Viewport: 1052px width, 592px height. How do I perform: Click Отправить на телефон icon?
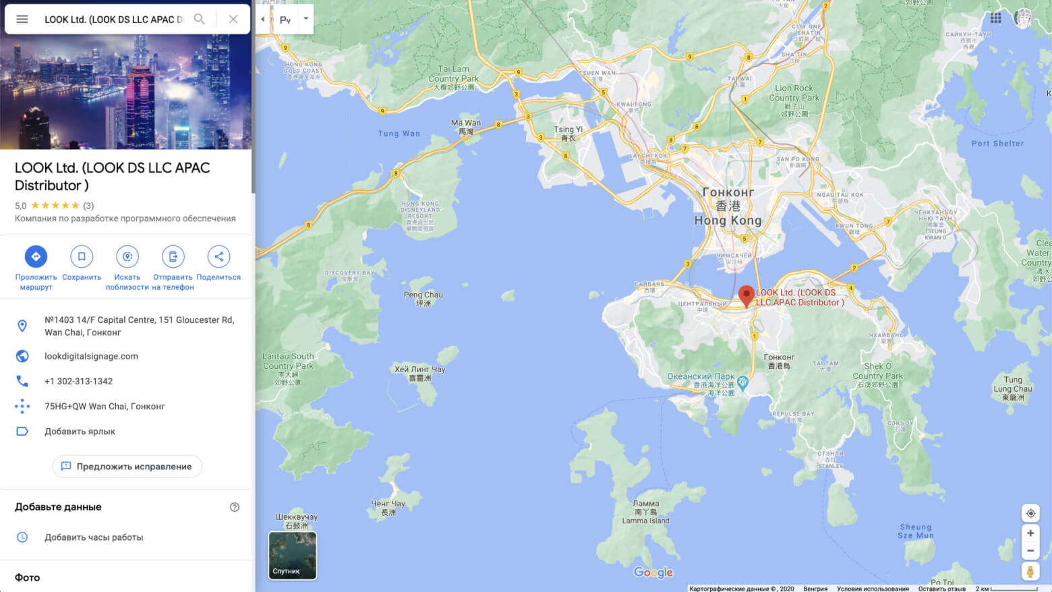tap(173, 256)
